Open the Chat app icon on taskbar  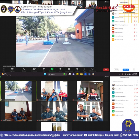(74, 74)
